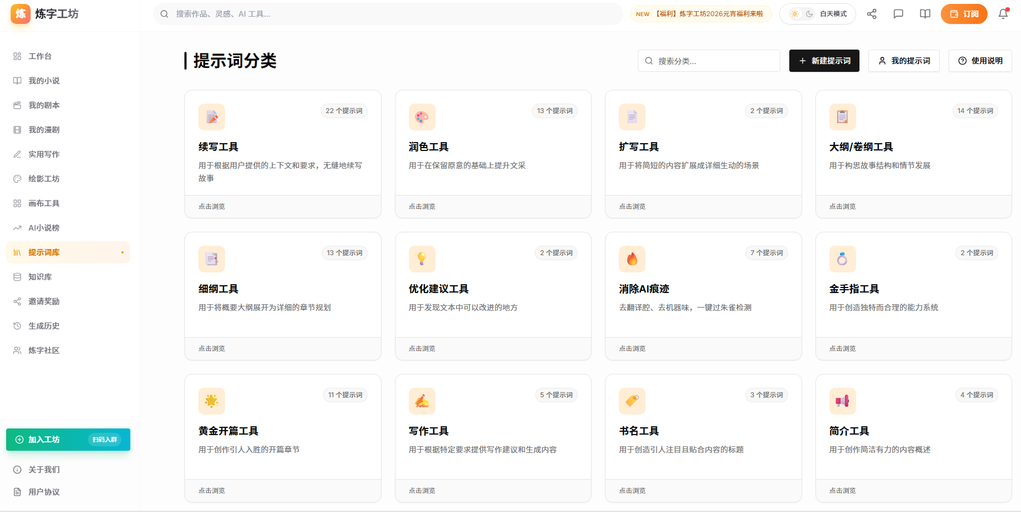Select 邀请奖励 in the sidebar
The height and width of the screenshot is (512, 1021).
45,301
